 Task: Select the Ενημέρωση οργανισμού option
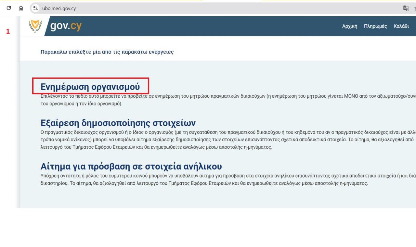coord(90,87)
